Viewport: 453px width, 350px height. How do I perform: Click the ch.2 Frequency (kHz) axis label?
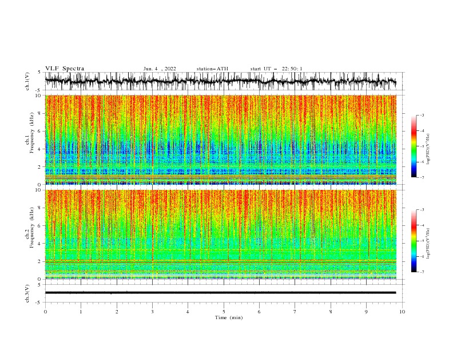(x=29, y=228)
